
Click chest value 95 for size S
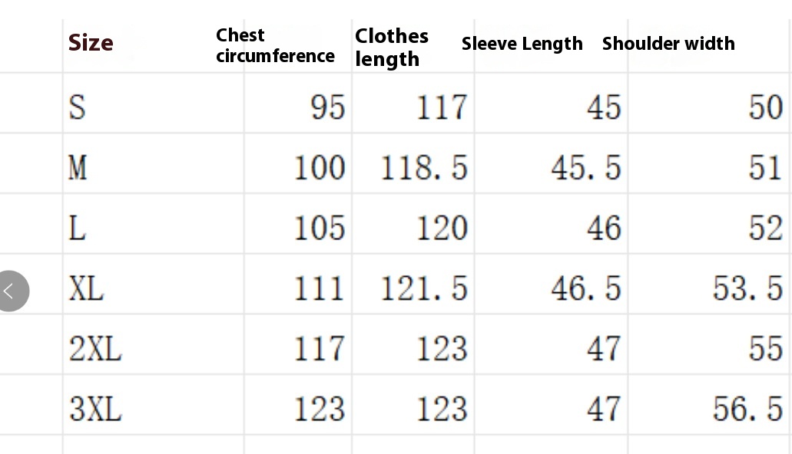328,107
